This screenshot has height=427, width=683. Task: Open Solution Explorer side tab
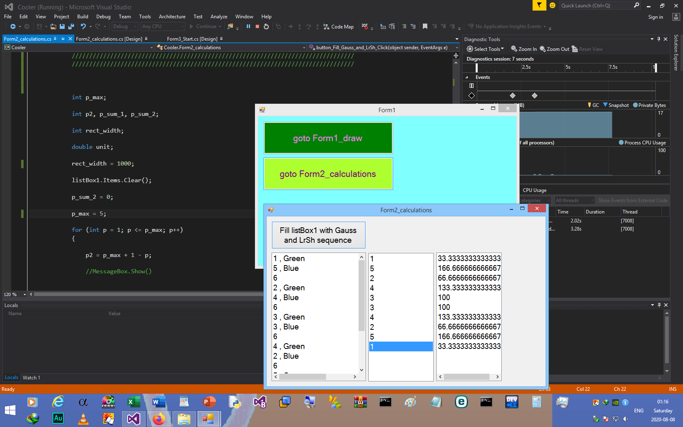click(676, 53)
